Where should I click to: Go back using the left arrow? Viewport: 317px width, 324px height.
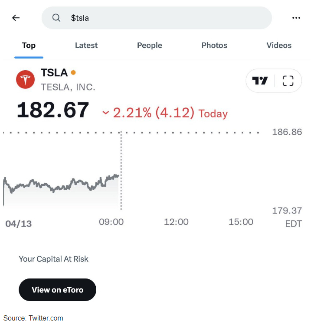(16, 18)
